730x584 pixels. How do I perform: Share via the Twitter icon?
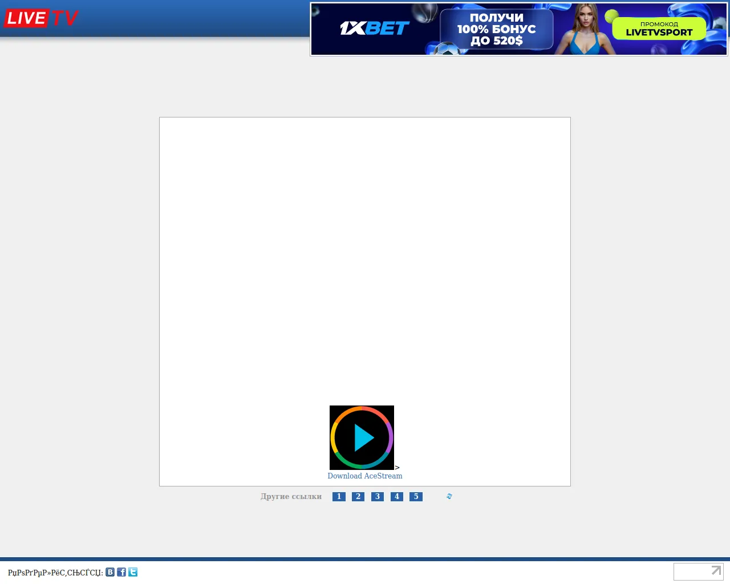pyautogui.click(x=133, y=572)
